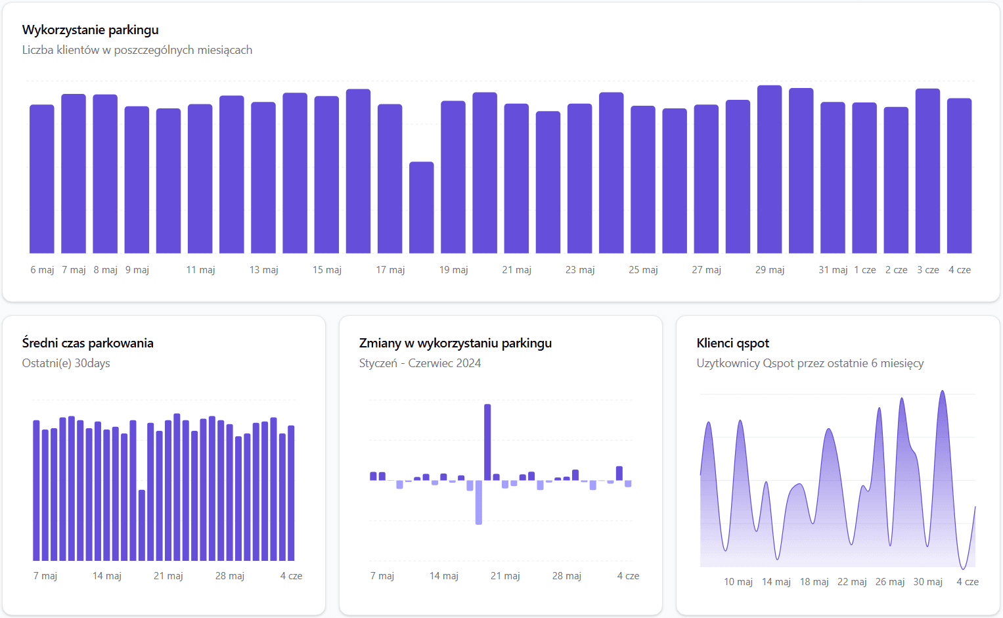
Task: Click '22 maj' label under Klienci qspot chart
Action: click(852, 582)
